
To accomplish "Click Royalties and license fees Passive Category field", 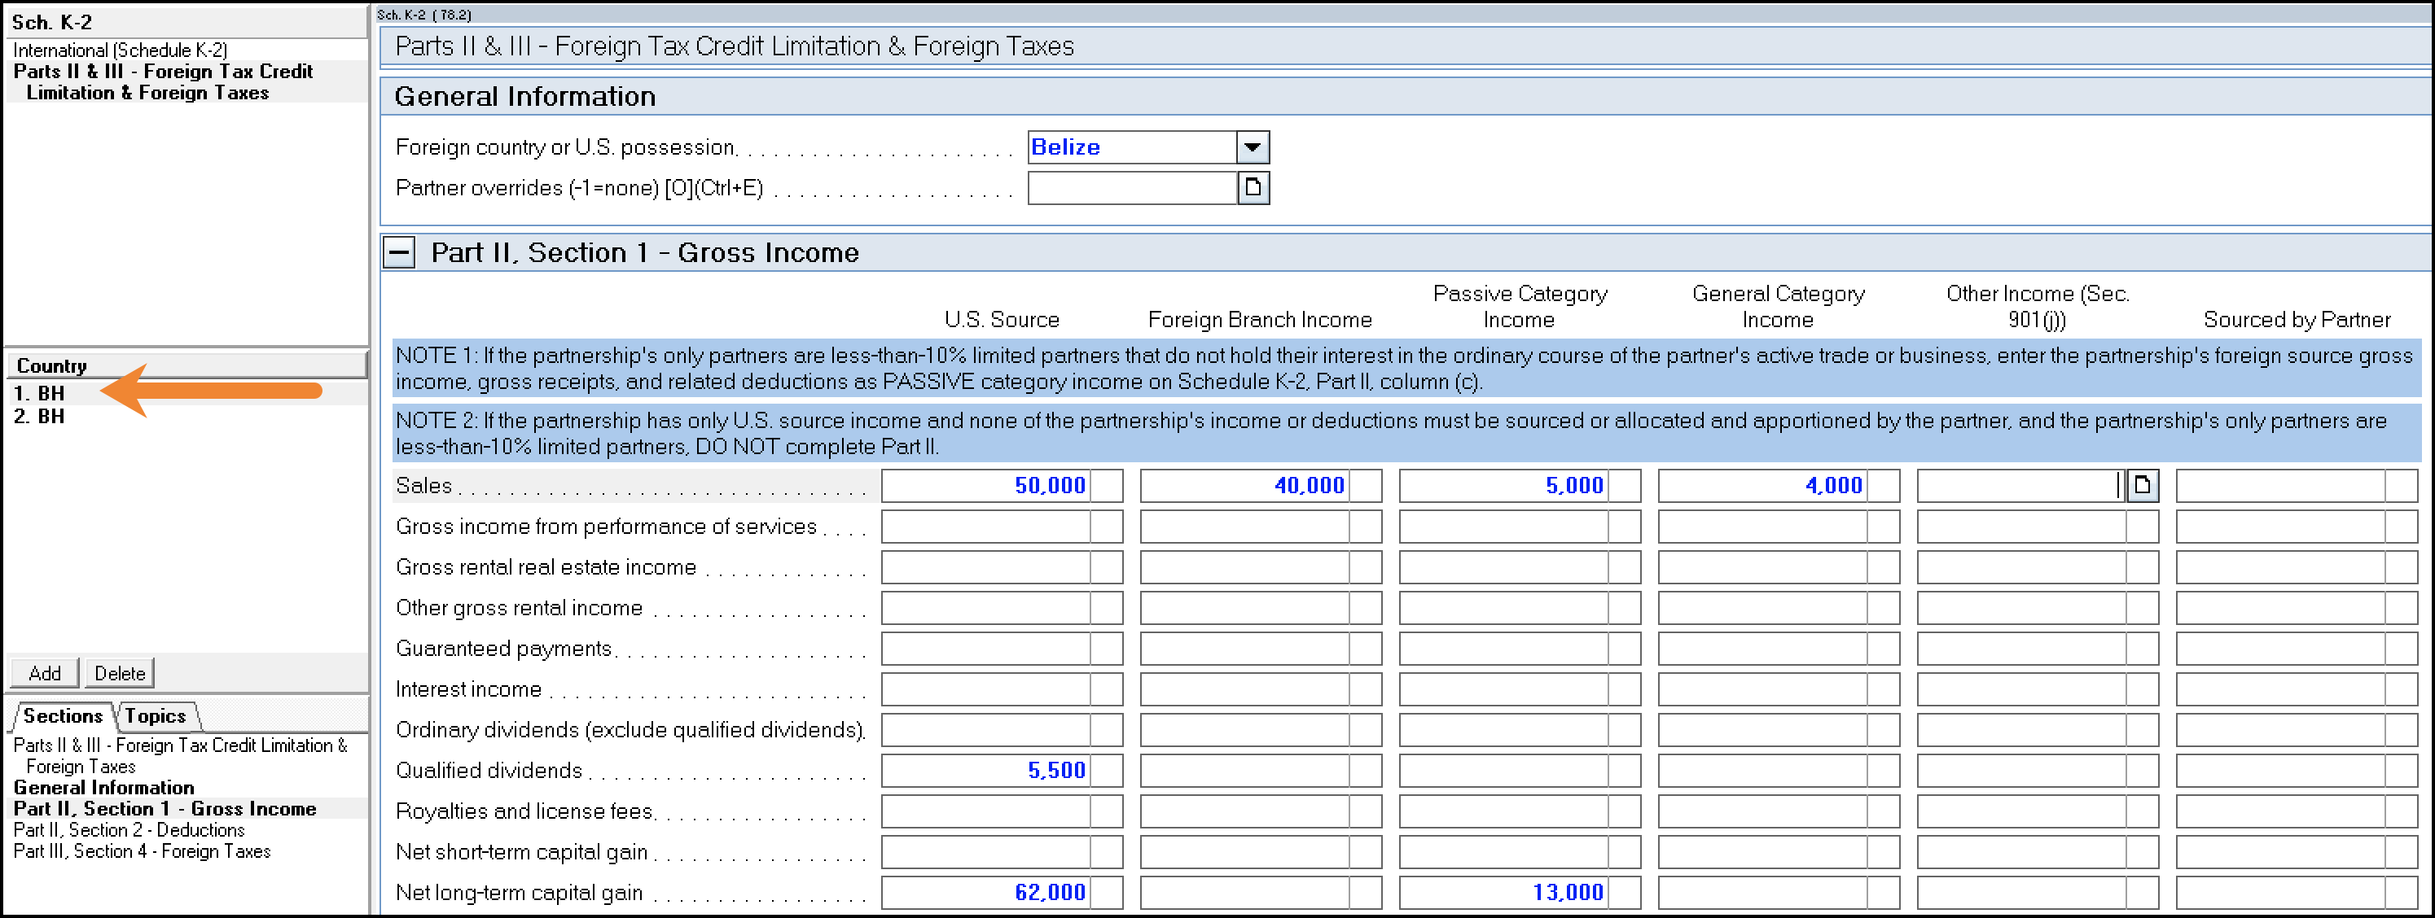I will [x=1504, y=811].
